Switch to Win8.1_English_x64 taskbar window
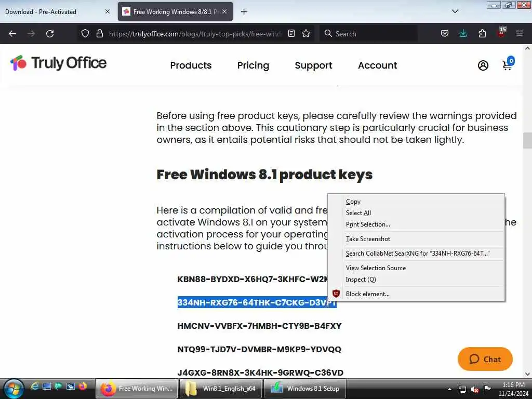This screenshot has height=399, width=532. pyautogui.click(x=220, y=389)
